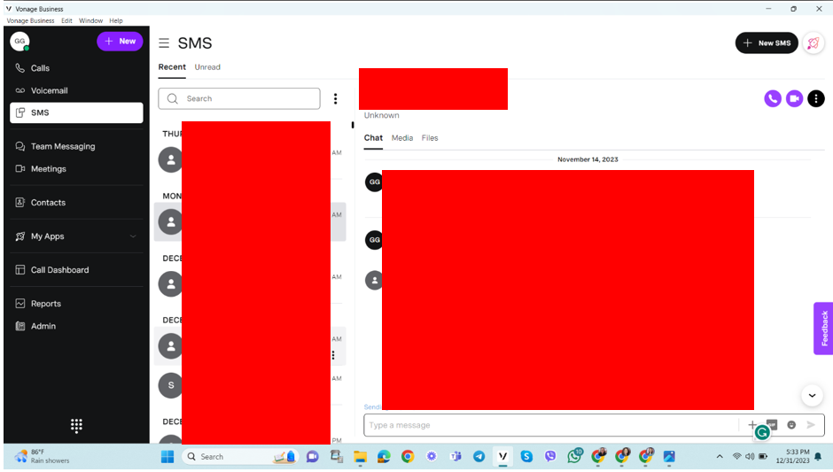The width and height of the screenshot is (833, 472).
Task: Start a video call with purple camera icon
Action: (794, 98)
